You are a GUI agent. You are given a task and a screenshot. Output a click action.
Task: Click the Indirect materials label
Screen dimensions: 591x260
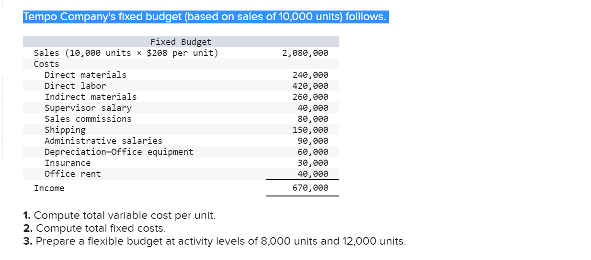(91, 97)
